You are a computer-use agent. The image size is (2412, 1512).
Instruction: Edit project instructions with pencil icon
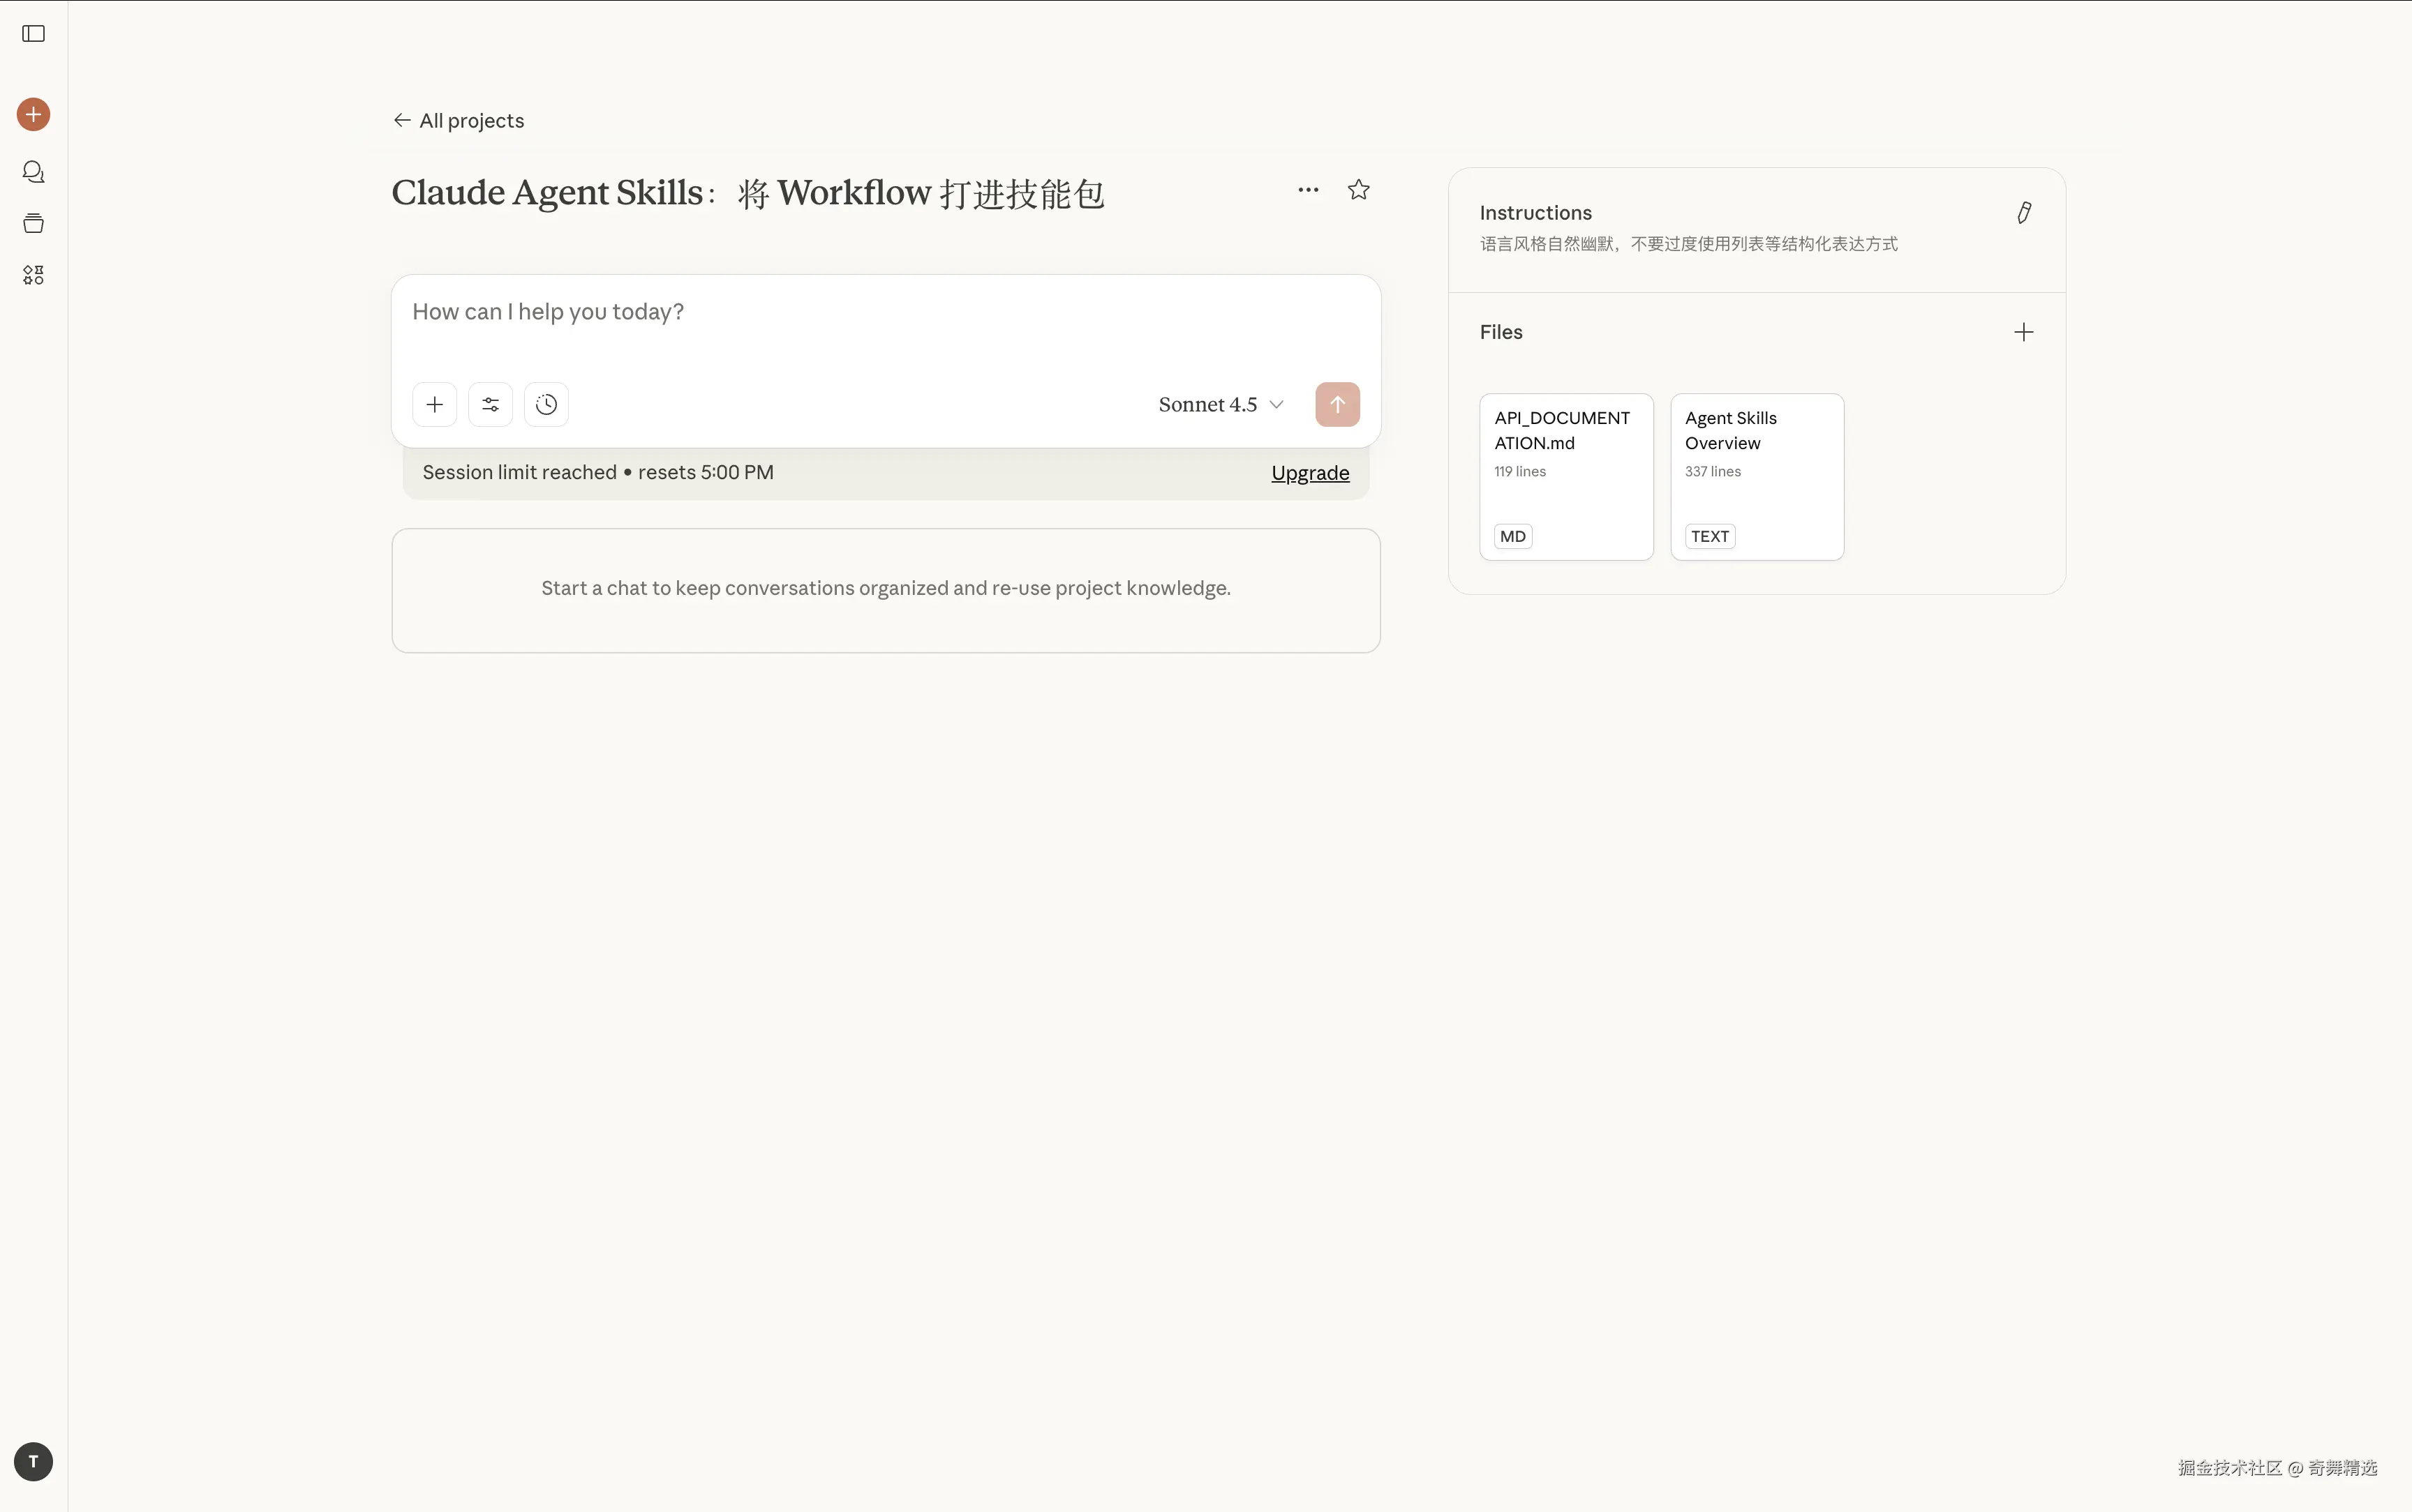pos(2023,213)
